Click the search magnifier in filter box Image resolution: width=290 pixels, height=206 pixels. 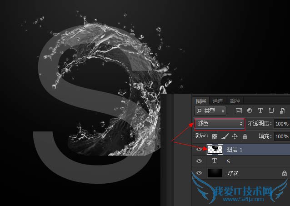pos(199,111)
